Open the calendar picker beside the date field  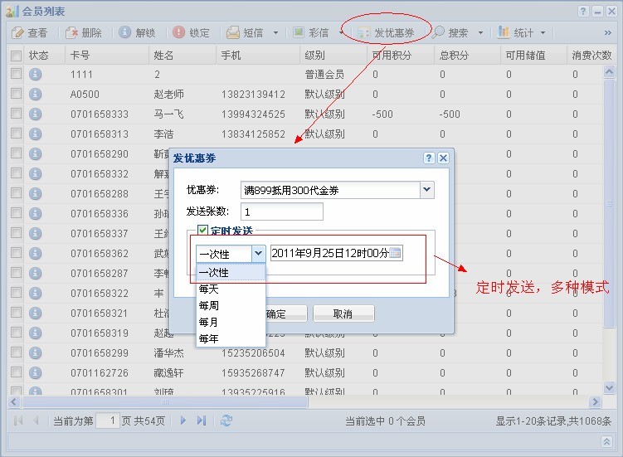point(396,253)
